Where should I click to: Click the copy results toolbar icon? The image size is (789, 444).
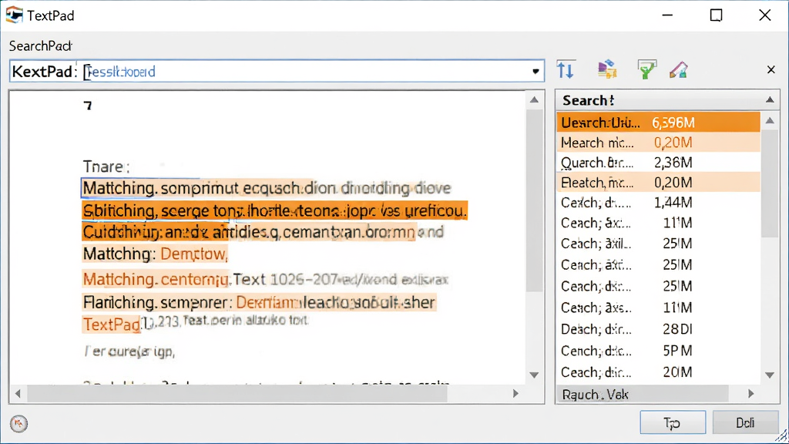click(607, 70)
